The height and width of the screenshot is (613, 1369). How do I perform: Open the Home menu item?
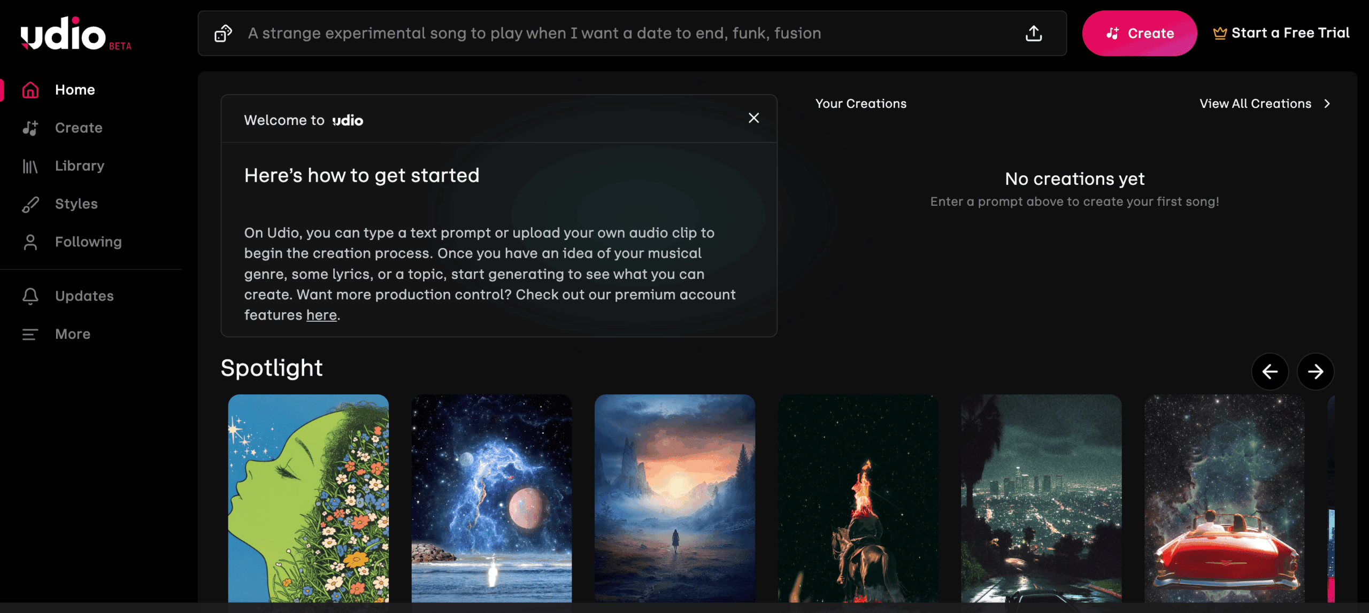tap(75, 90)
